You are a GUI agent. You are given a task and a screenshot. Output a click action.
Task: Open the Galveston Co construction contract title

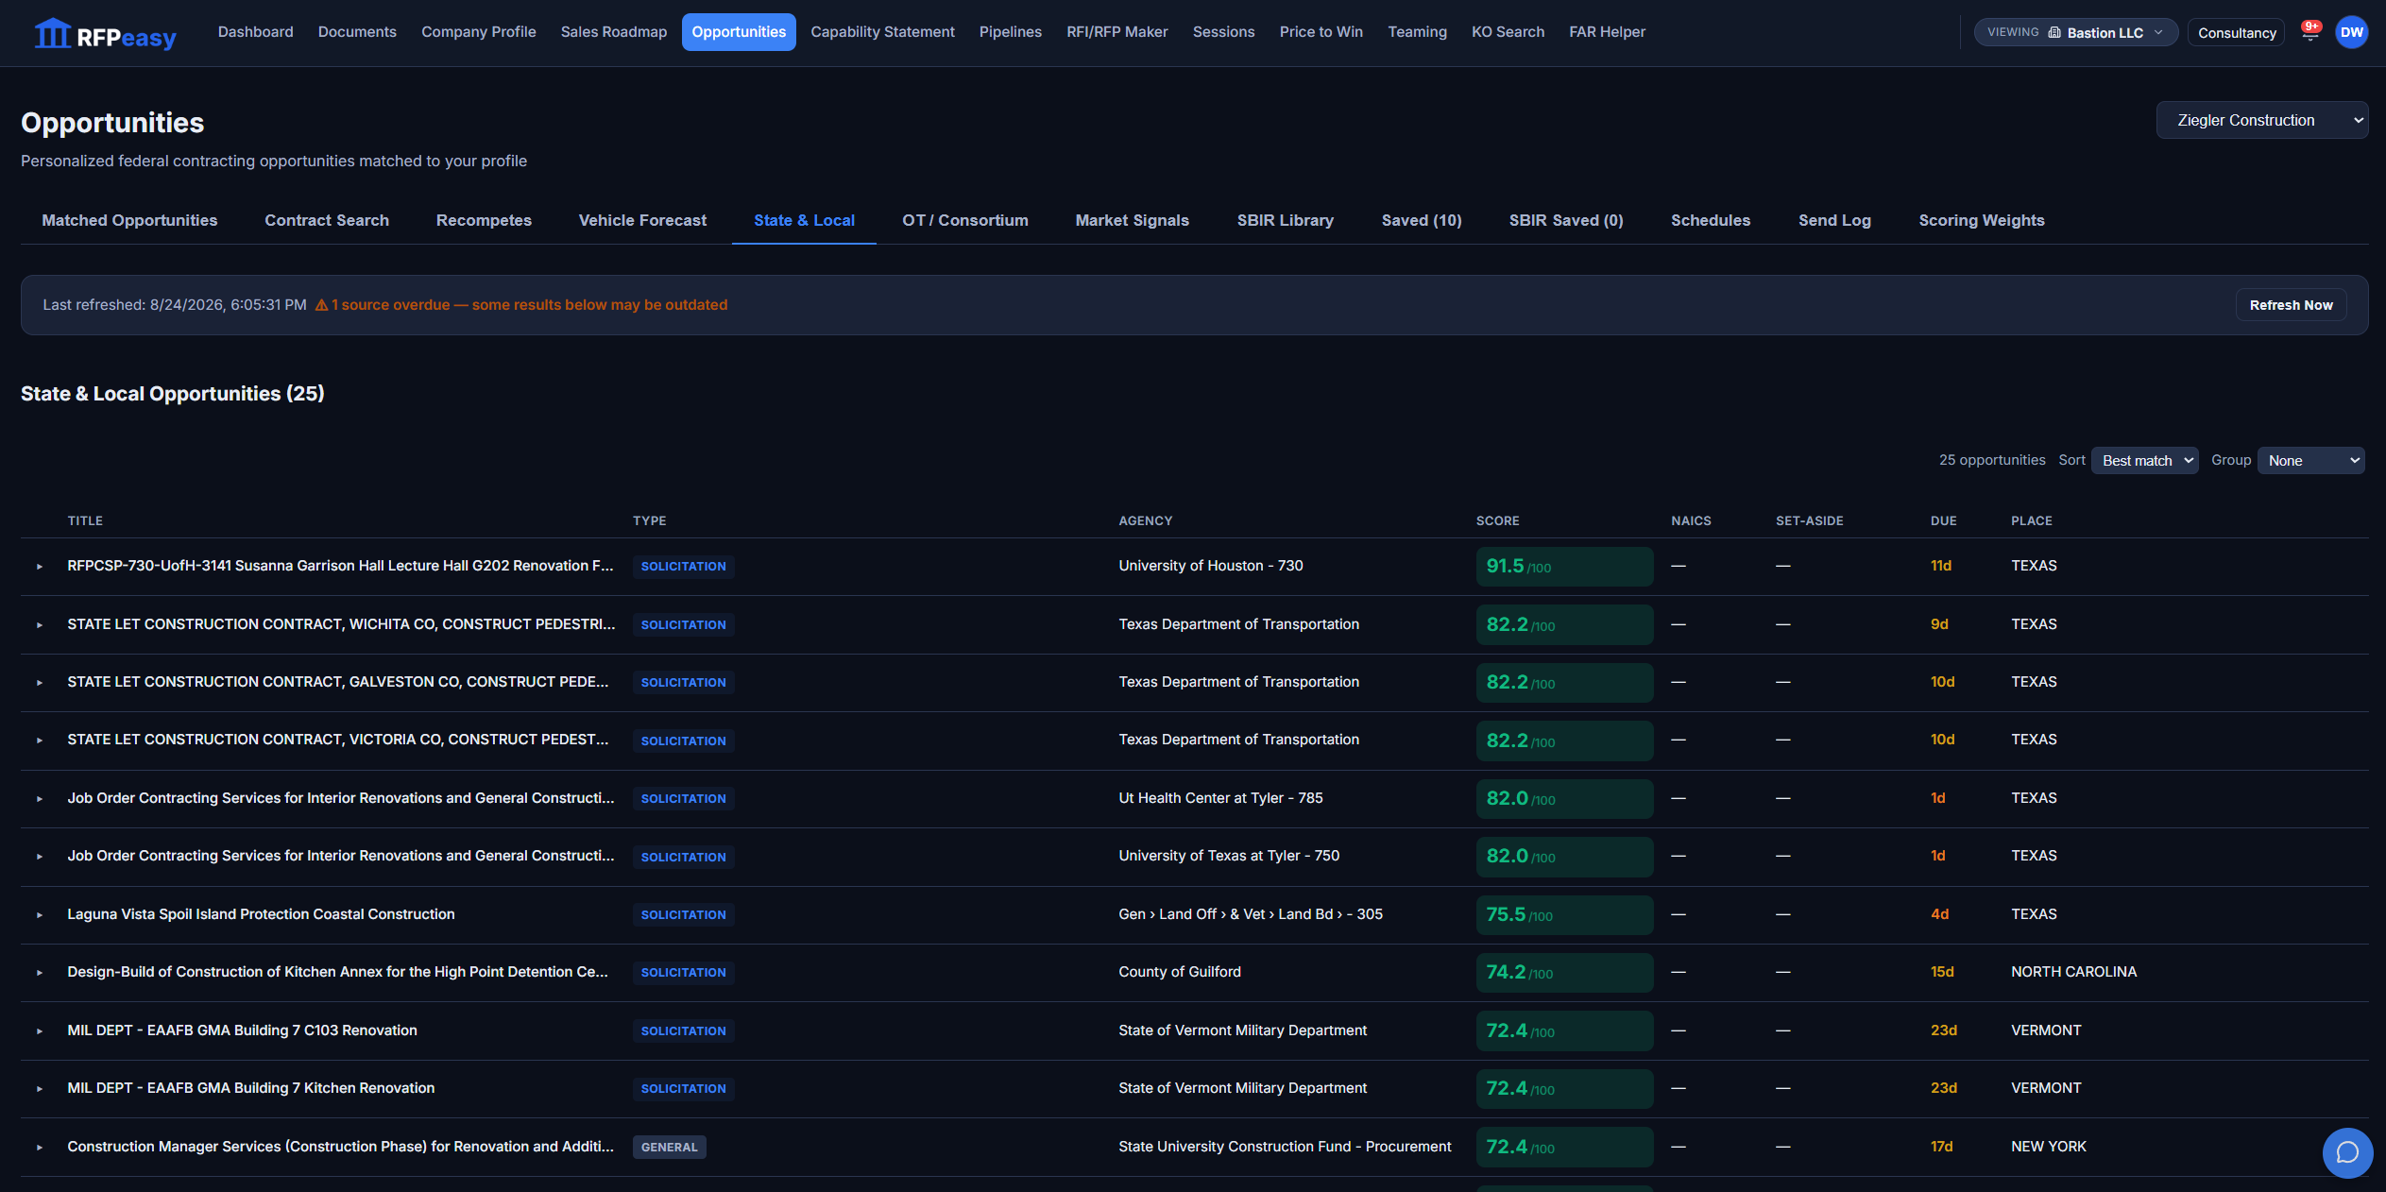338,682
